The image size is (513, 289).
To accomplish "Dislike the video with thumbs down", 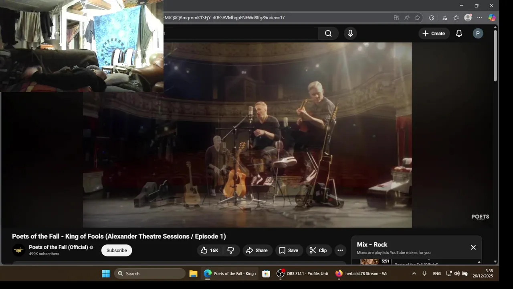I will (231, 250).
